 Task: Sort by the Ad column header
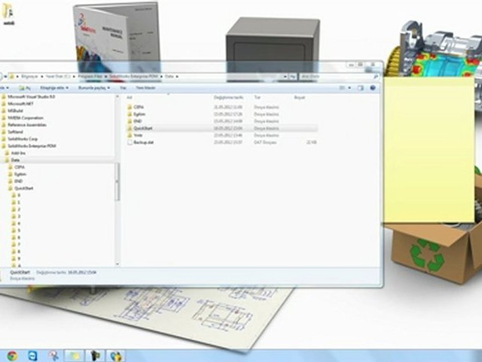130,98
